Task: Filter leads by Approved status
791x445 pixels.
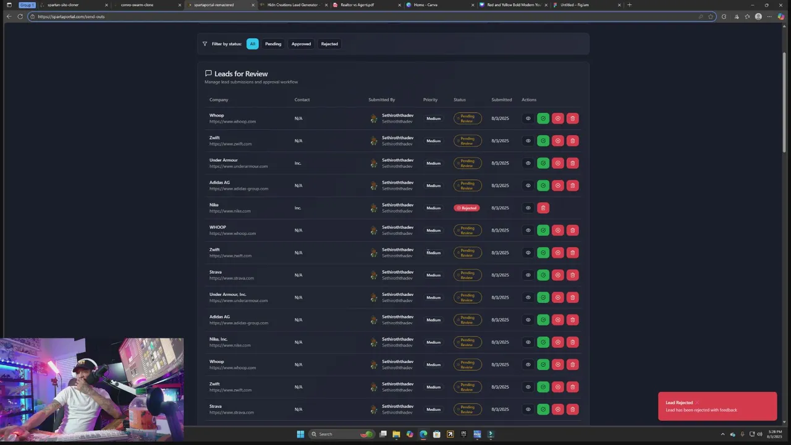Action: [x=301, y=44]
